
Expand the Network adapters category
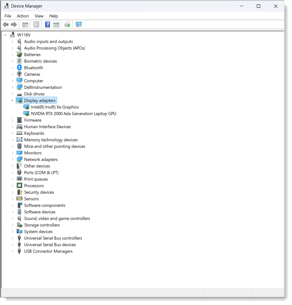13,159
